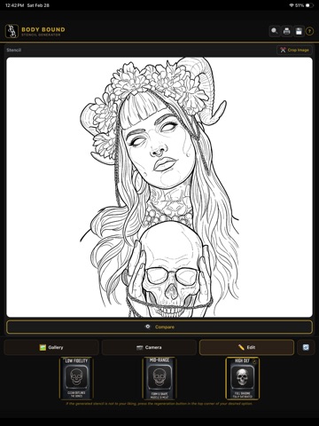Select the High Def stencil option
Image resolution: width=319 pixels, height=426 pixels.
pos(243,378)
